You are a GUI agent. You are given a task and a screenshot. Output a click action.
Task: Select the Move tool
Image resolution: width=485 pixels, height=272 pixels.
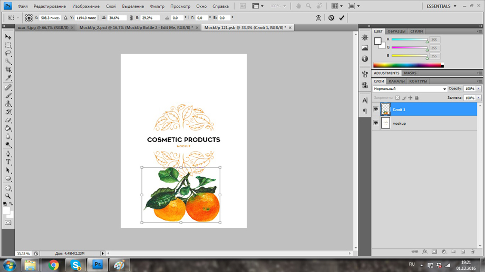click(8, 37)
